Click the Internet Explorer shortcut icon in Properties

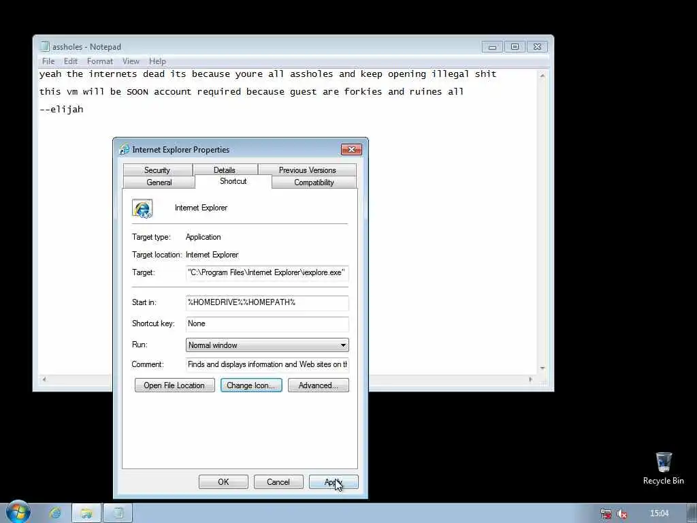point(142,208)
